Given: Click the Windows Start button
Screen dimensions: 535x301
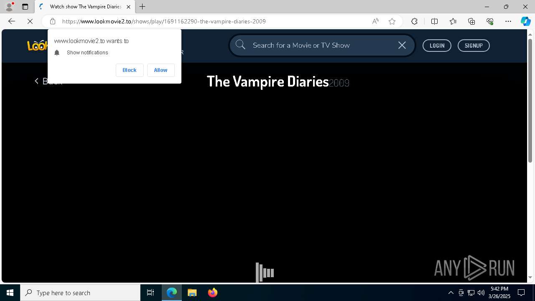Looking at the screenshot, I should click(10, 293).
